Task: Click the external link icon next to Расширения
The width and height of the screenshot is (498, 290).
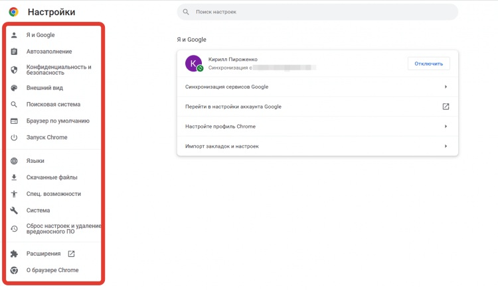Action: 71,254
